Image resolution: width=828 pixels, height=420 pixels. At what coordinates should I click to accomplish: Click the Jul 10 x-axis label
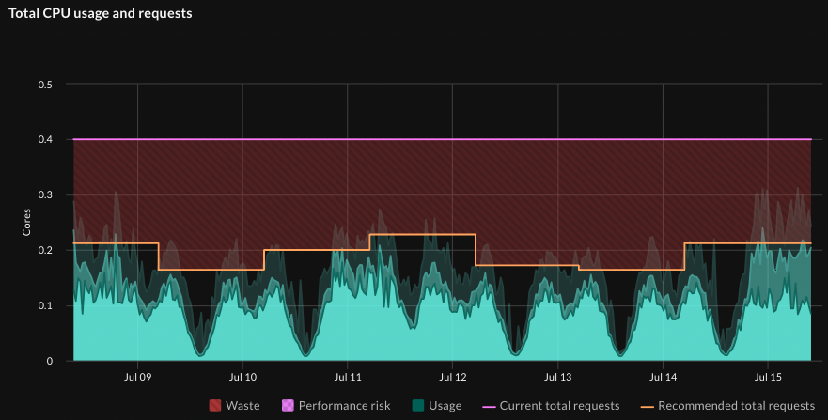(242, 378)
